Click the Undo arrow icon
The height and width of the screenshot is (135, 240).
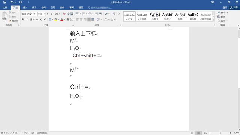coord(12,2)
